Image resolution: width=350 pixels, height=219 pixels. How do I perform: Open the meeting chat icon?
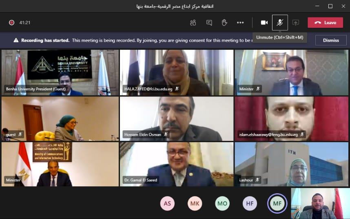pyautogui.click(x=209, y=22)
